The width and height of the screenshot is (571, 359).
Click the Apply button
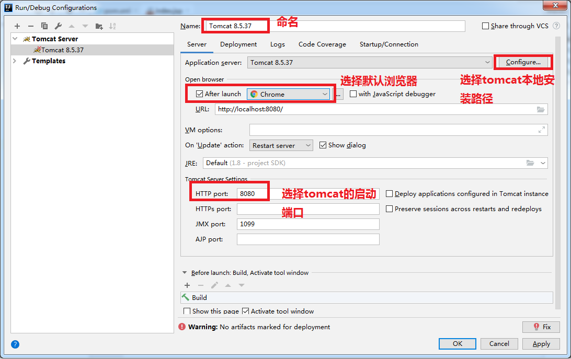541,344
